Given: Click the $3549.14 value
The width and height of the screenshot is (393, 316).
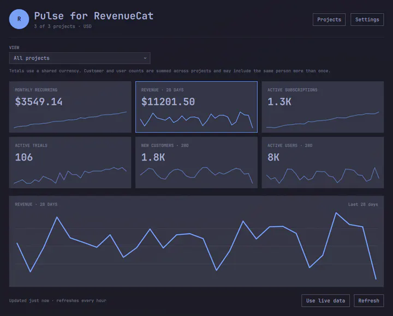Looking at the screenshot, I should (x=39, y=101).
